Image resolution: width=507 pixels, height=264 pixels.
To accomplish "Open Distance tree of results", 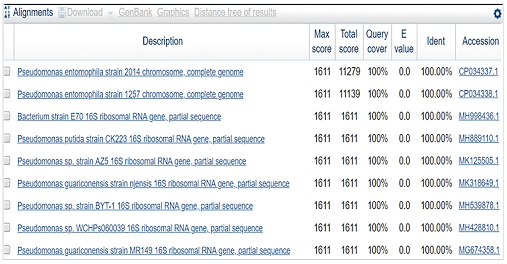I will (235, 13).
